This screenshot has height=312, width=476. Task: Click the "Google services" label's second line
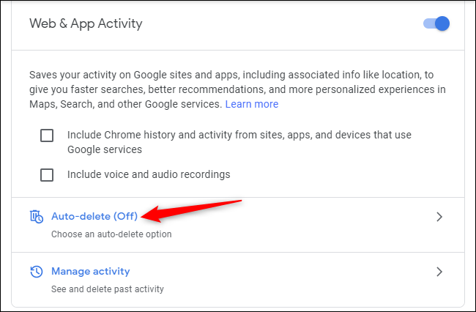point(104,149)
